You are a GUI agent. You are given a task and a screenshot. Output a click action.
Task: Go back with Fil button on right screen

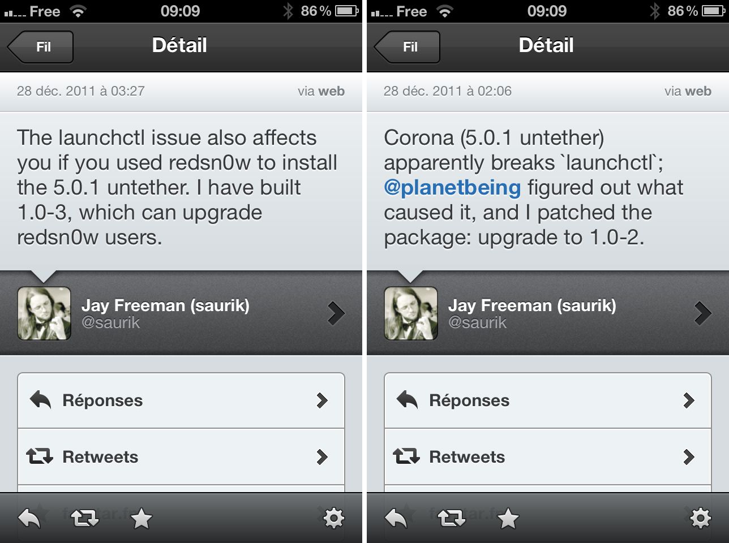tap(408, 47)
